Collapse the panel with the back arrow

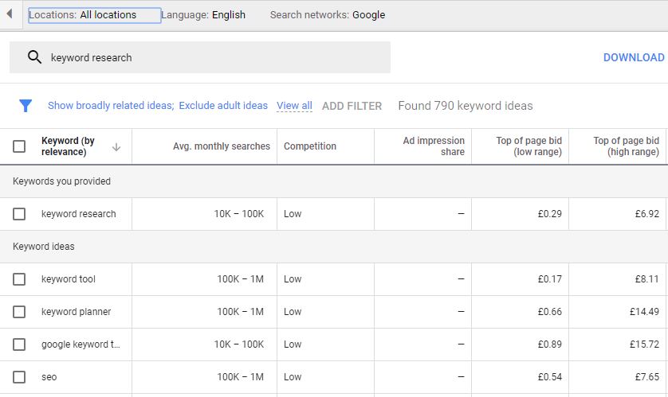(9, 14)
